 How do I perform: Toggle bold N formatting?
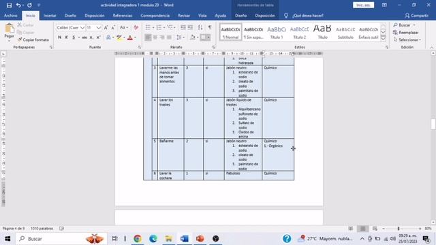(x=59, y=37)
